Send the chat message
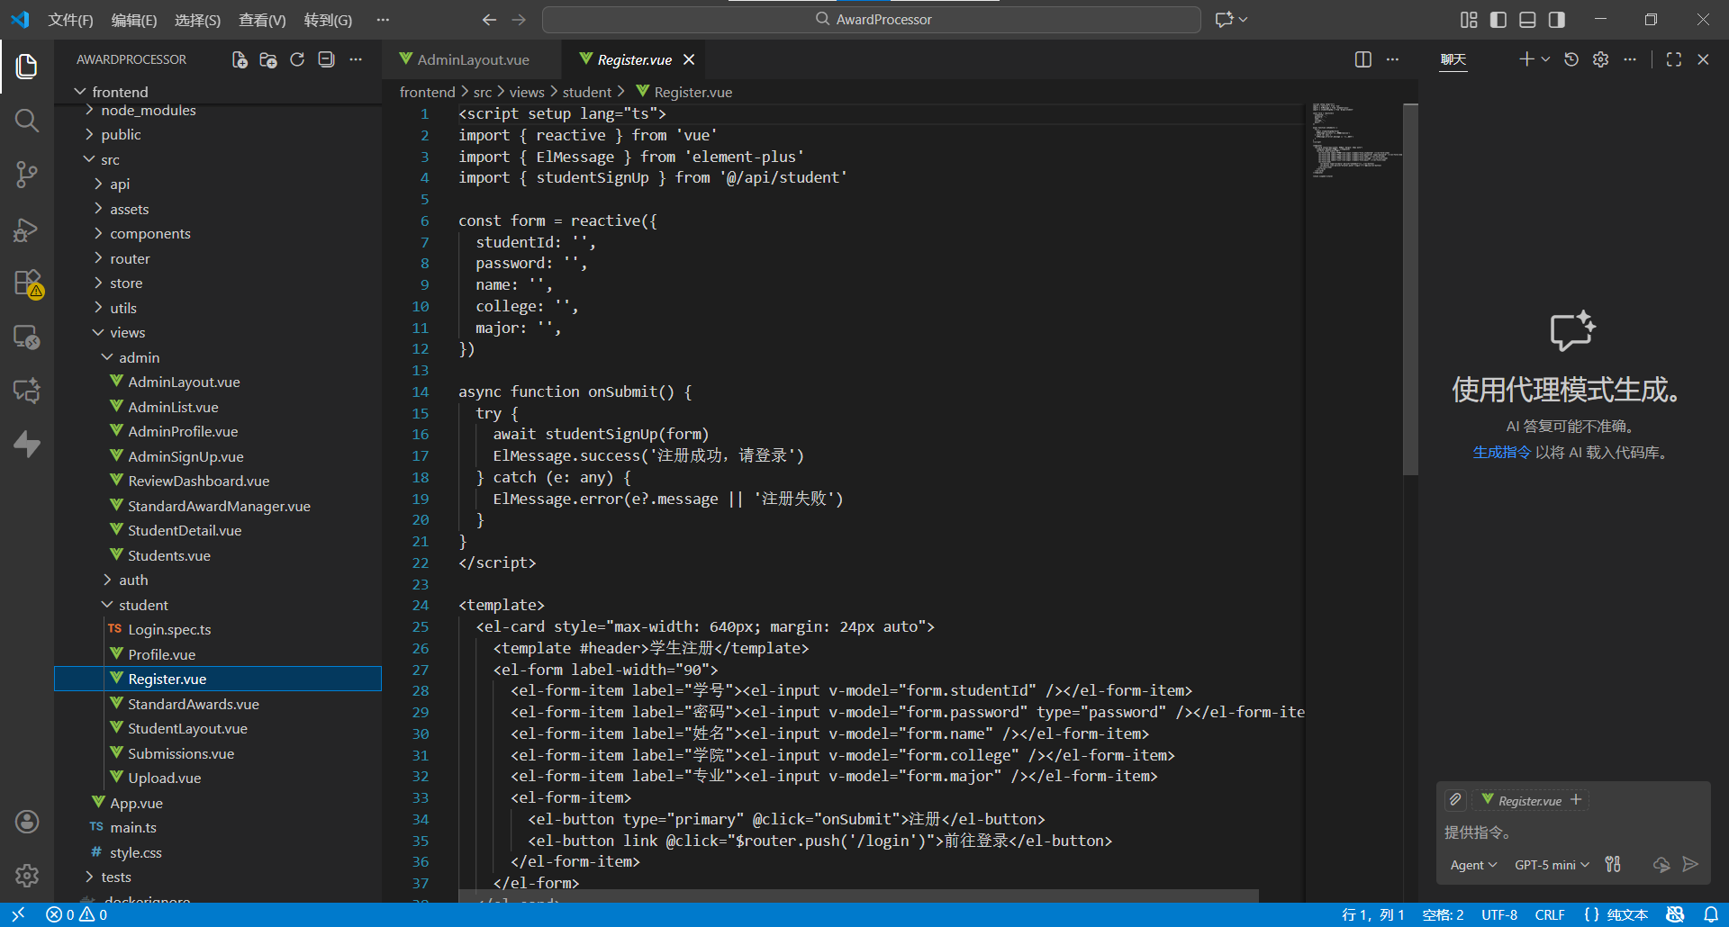Viewport: 1729px width, 927px height. pyautogui.click(x=1690, y=864)
